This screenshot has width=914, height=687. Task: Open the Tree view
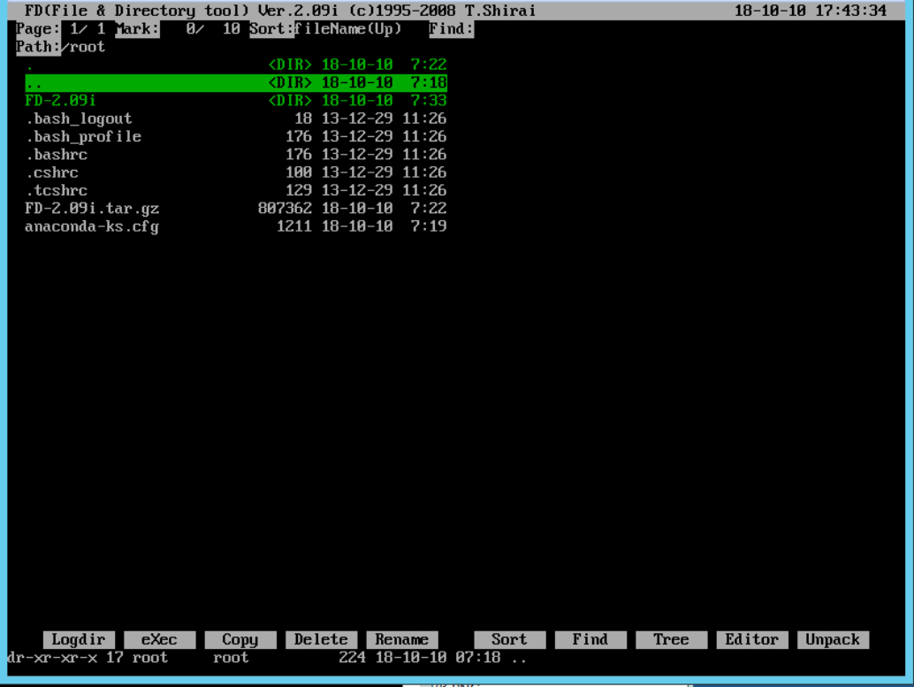[x=671, y=639]
